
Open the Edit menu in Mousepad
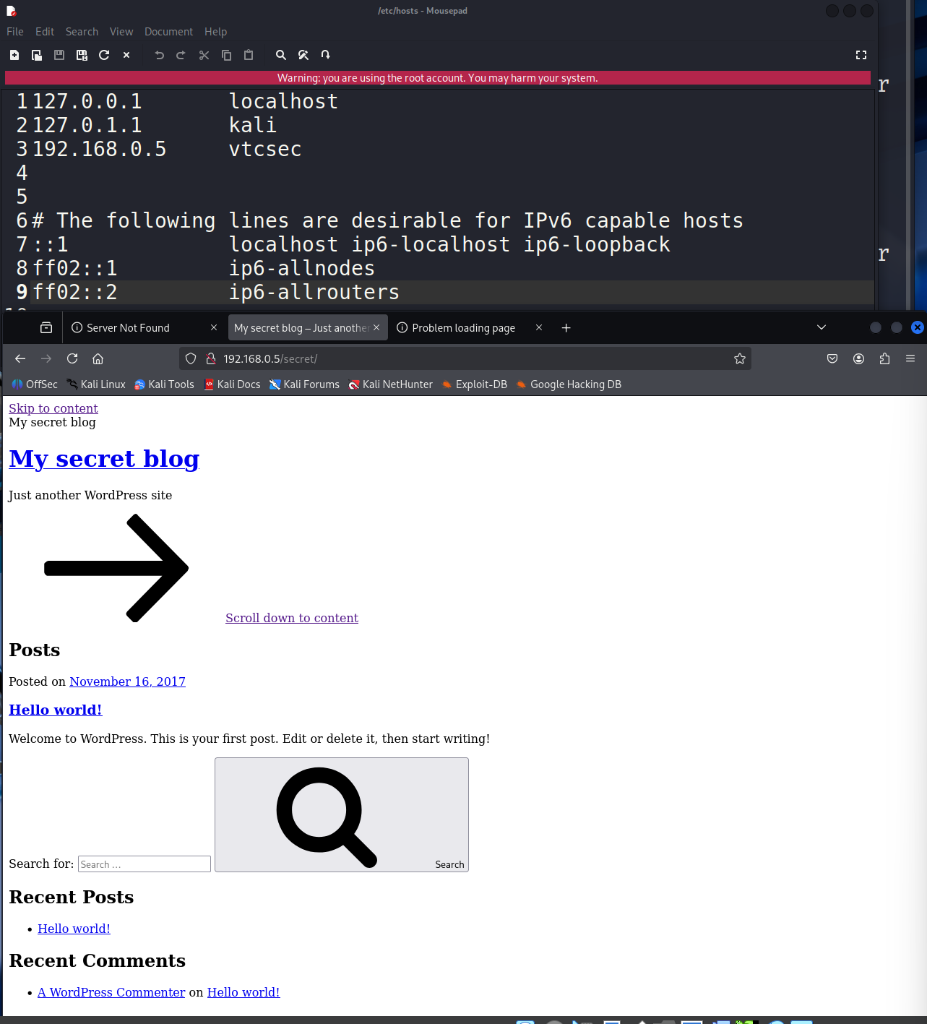[45, 32]
